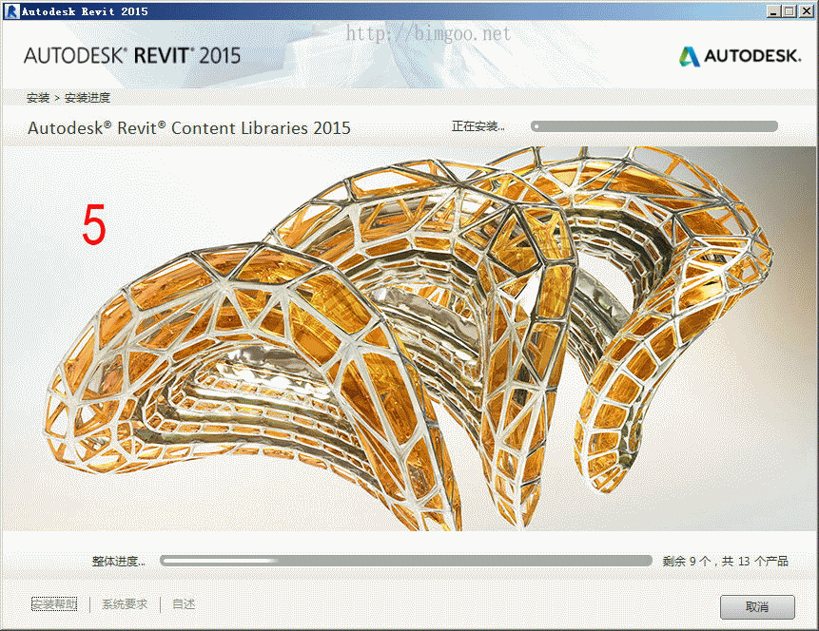Click the 正在安装 progress bar
The height and width of the screenshot is (631, 819).
tap(654, 124)
